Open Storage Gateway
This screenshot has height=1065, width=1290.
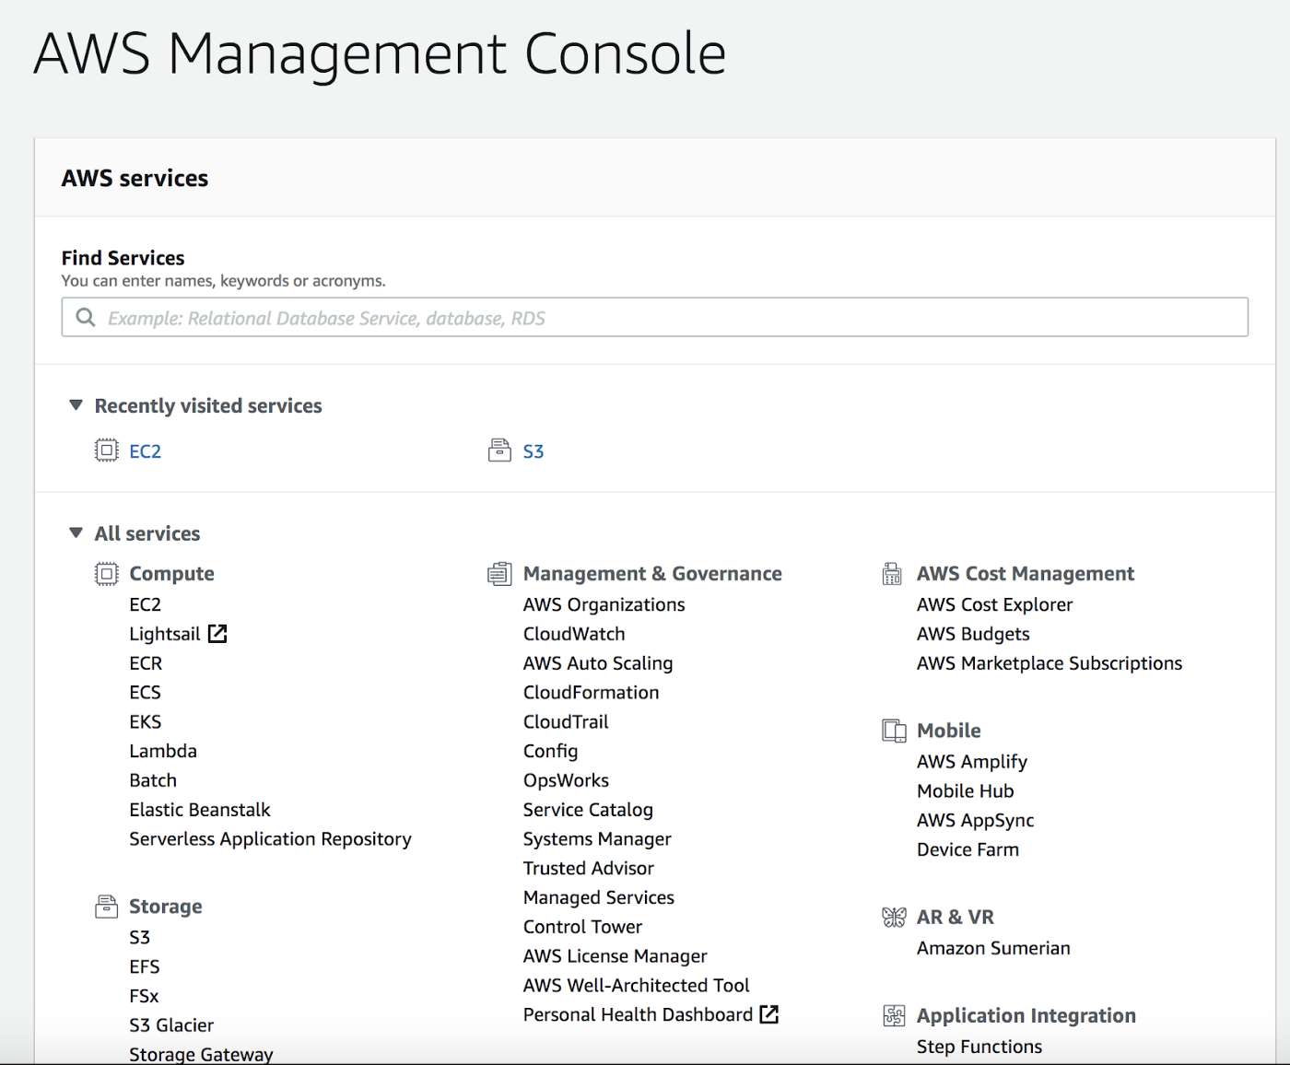point(201,1055)
